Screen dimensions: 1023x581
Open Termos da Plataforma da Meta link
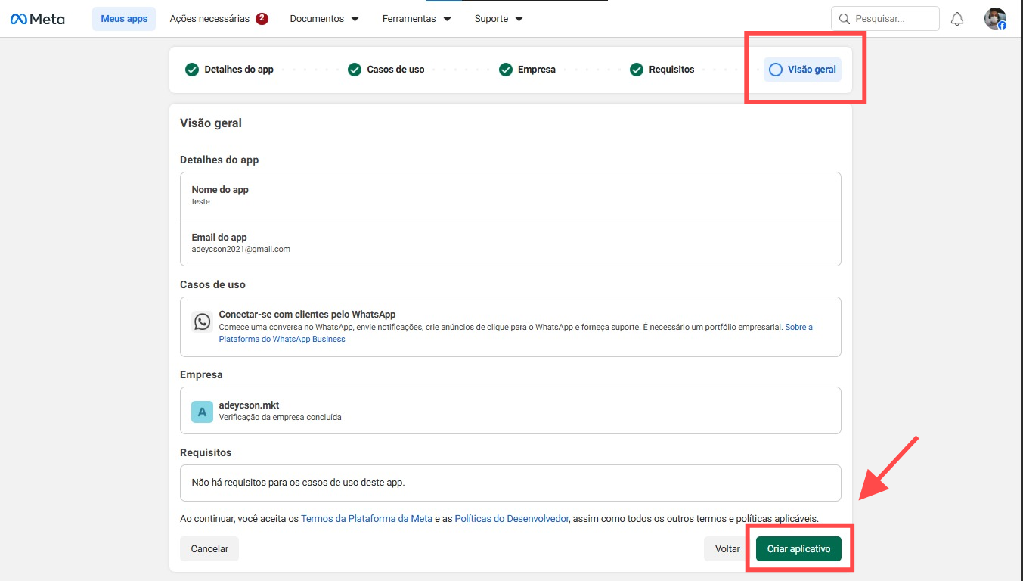pos(367,519)
